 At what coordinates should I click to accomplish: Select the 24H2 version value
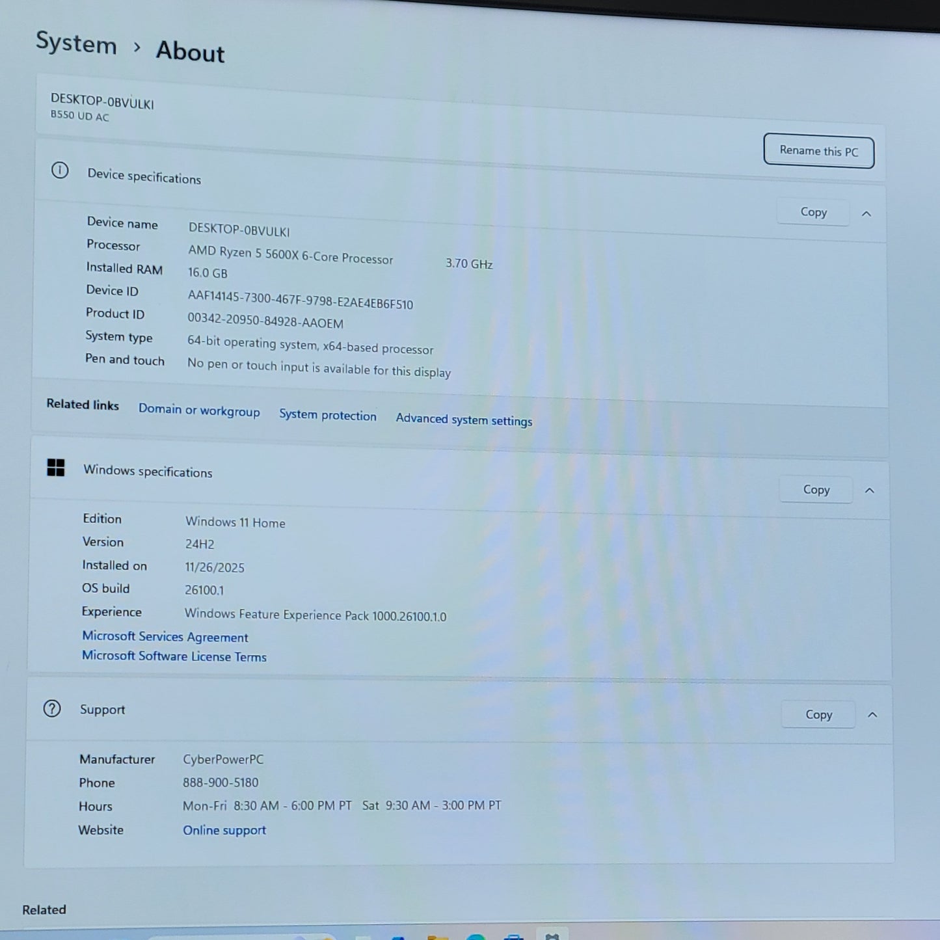[x=200, y=544]
